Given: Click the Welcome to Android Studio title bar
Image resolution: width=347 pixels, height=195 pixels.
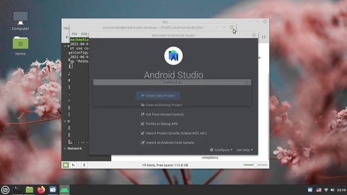Looking at the screenshot, I should (x=173, y=35).
